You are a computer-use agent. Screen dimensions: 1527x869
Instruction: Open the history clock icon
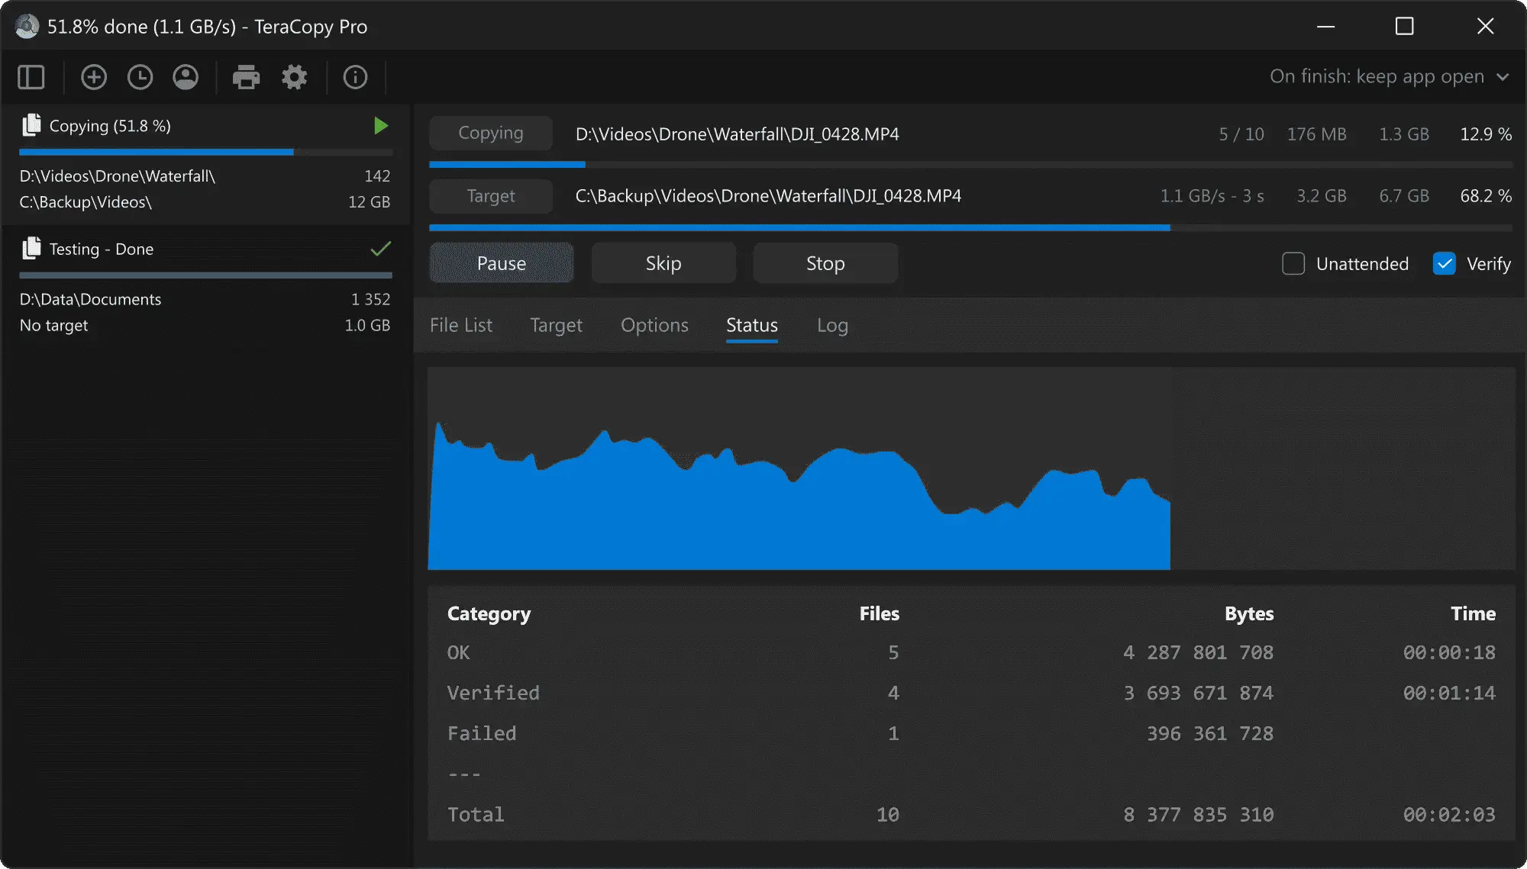tap(140, 77)
